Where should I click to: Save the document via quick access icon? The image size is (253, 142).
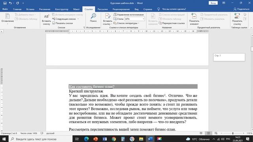[5, 3]
